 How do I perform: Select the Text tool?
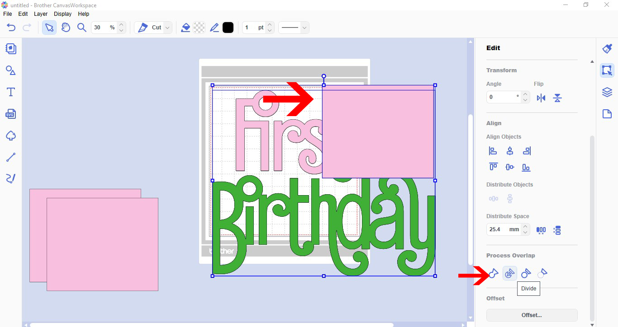pos(11,92)
